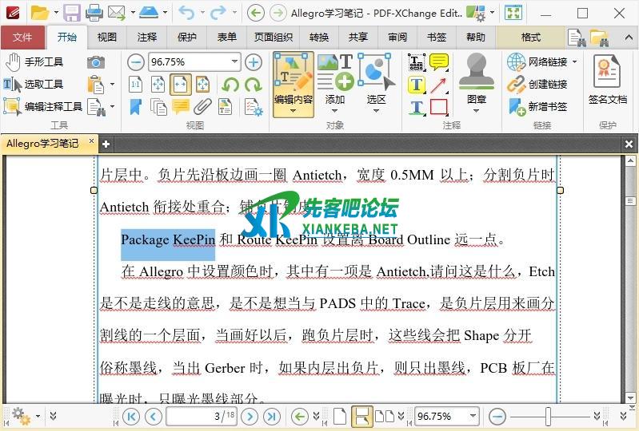Image resolution: width=639 pixels, height=431 pixels.
Task: Enable single page layout in the status bar
Action: 340,416
